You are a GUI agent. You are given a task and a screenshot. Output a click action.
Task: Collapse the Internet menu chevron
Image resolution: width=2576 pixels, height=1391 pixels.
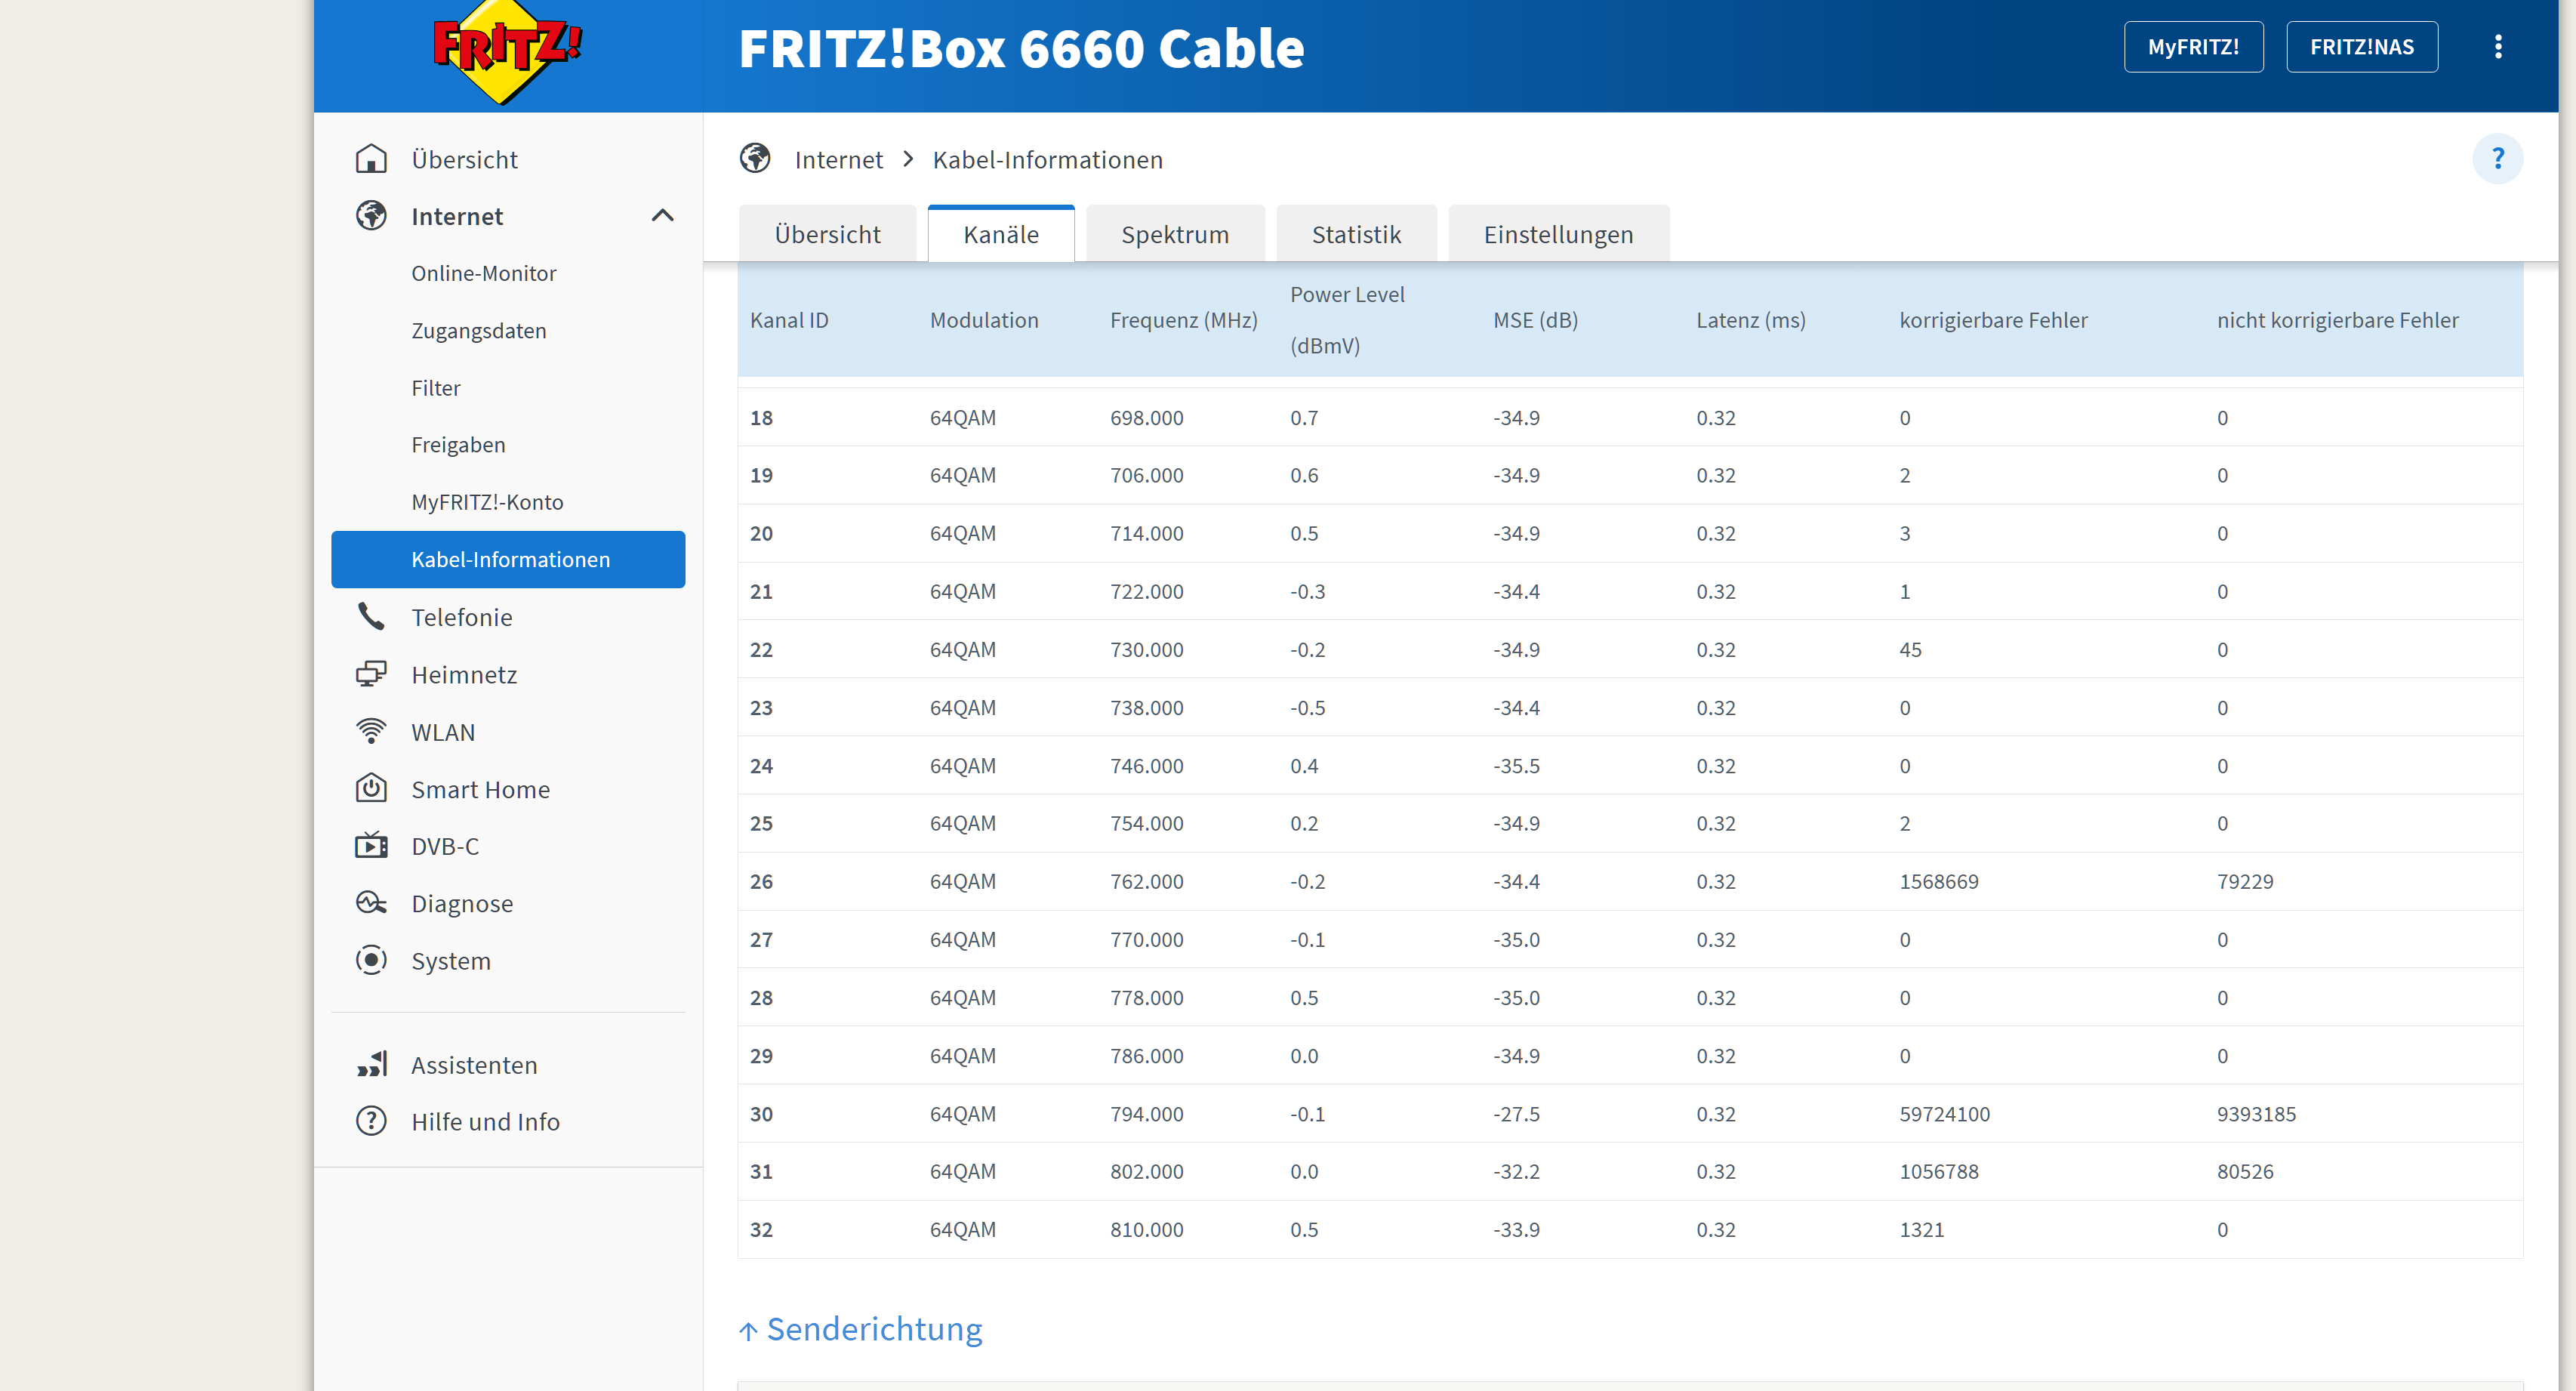pos(662,216)
